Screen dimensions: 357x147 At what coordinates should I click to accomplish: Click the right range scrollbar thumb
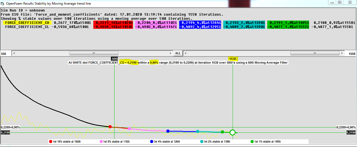tap(315, 53)
